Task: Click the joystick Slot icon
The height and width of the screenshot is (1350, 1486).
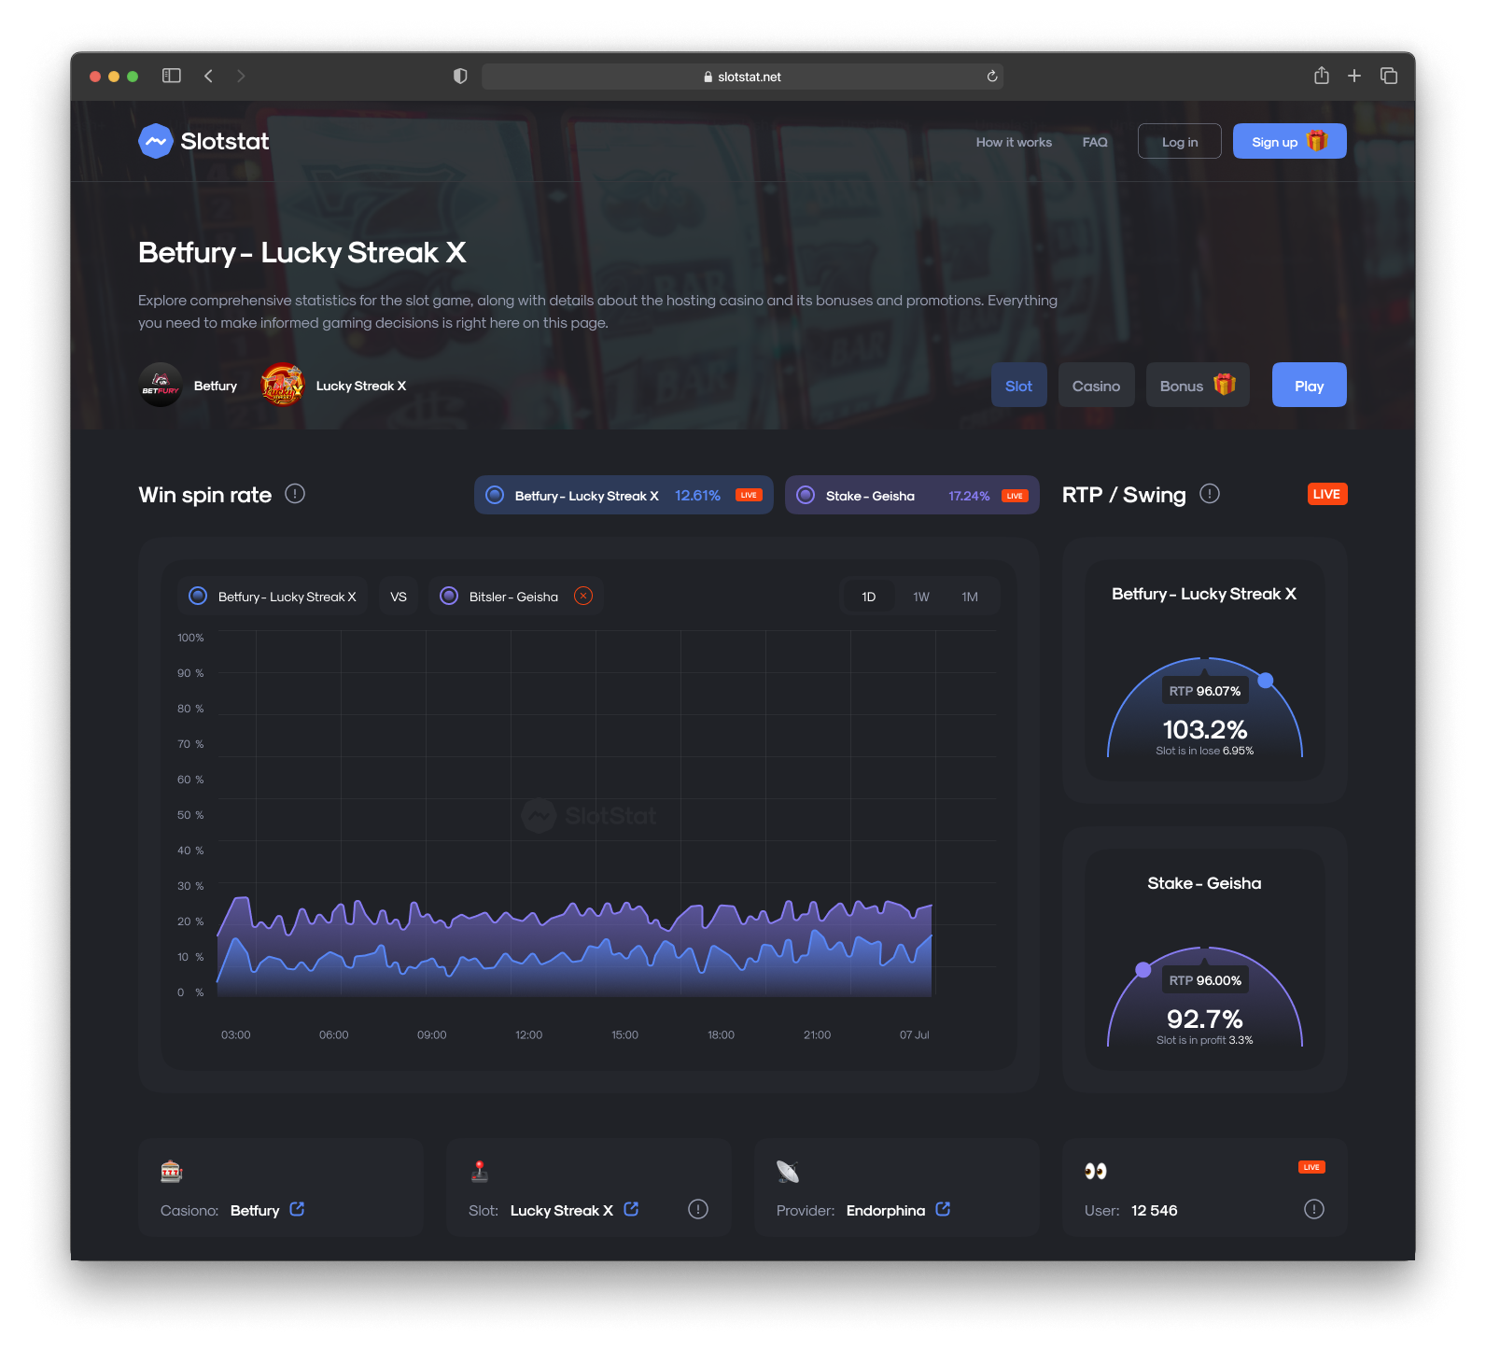Action: [480, 1171]
